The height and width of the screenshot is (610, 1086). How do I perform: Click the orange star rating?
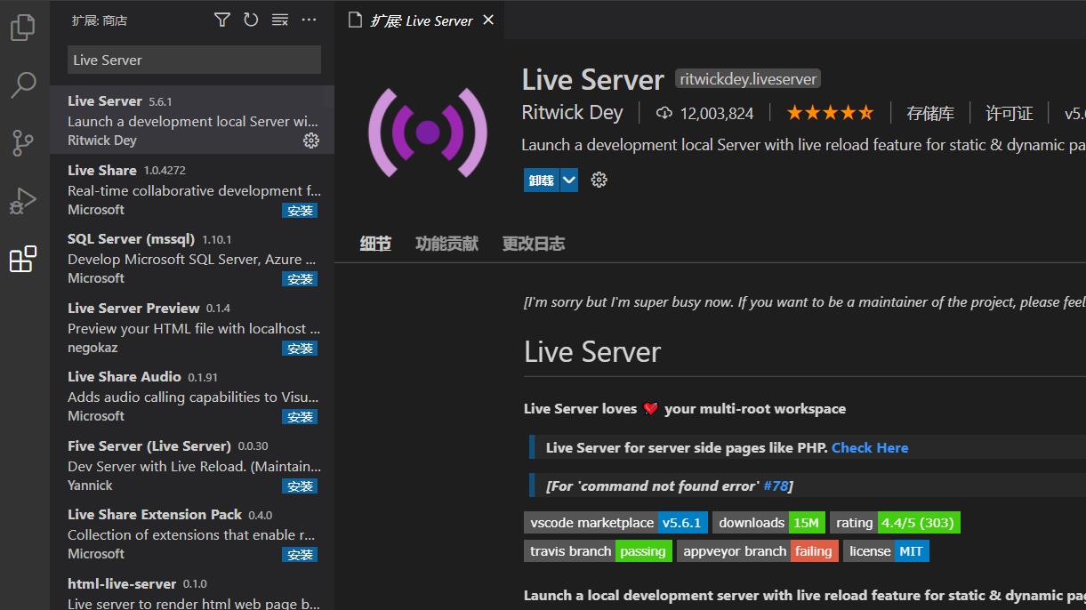tap(830, 113)
